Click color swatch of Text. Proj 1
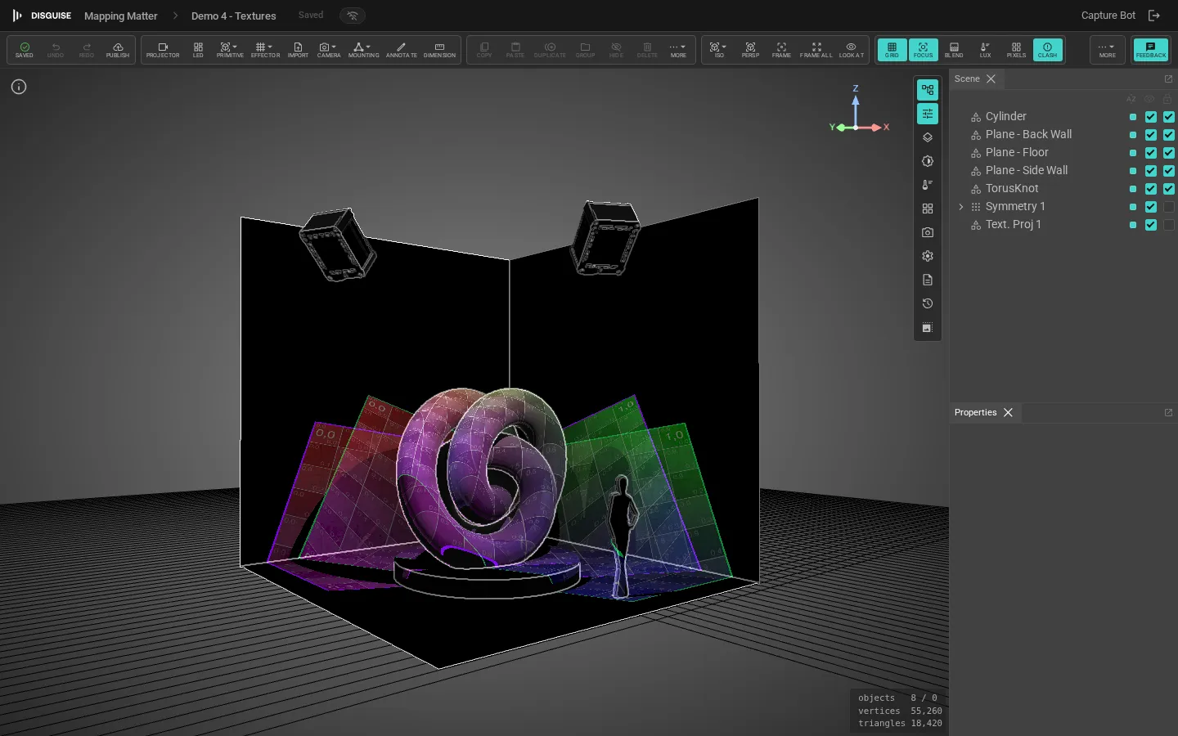Screen dimensions: 1178x736 pos(1133,225)
